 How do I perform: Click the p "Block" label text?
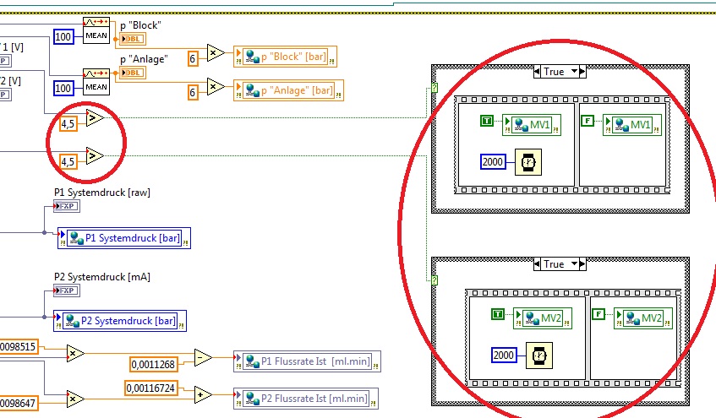[x=140, y=25]
